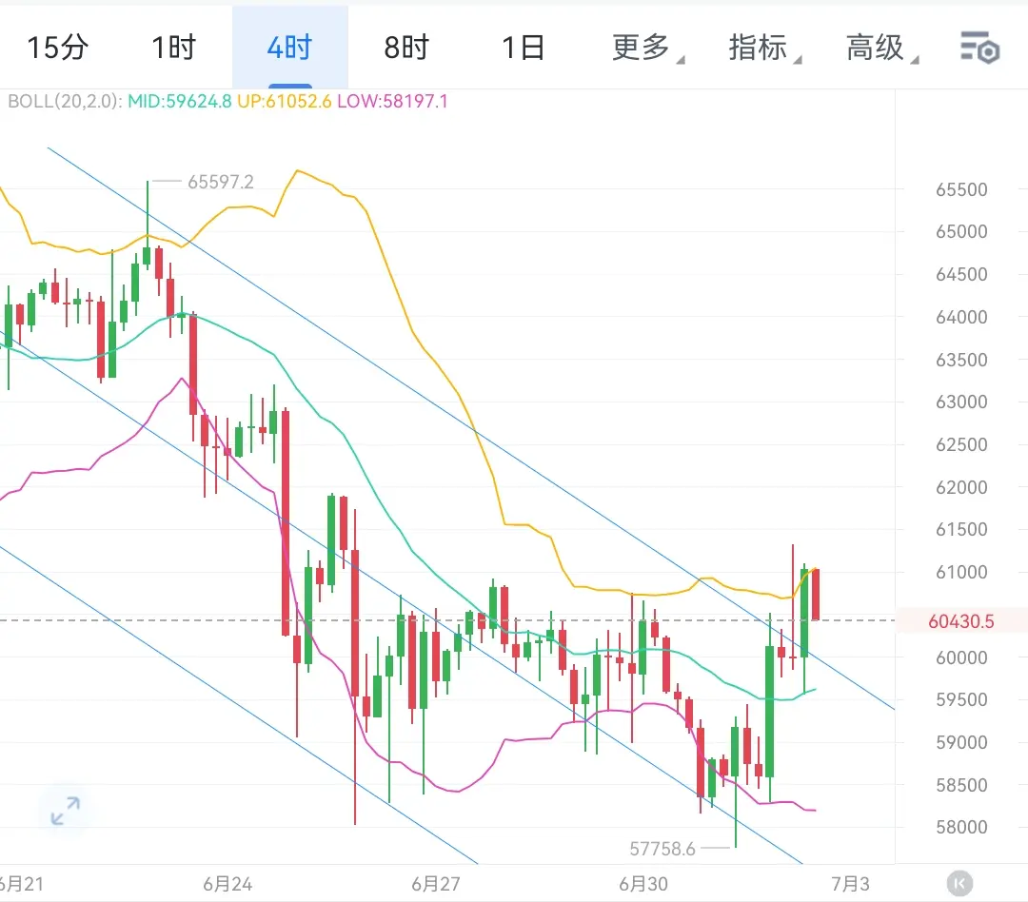Viewport: 1028px width, 902px height.
Task: Click the 62000 price axis level
Action: tap(961, 487)
